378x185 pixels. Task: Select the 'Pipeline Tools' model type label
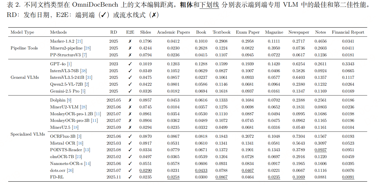pyautogui.click(x=24, y=48)
